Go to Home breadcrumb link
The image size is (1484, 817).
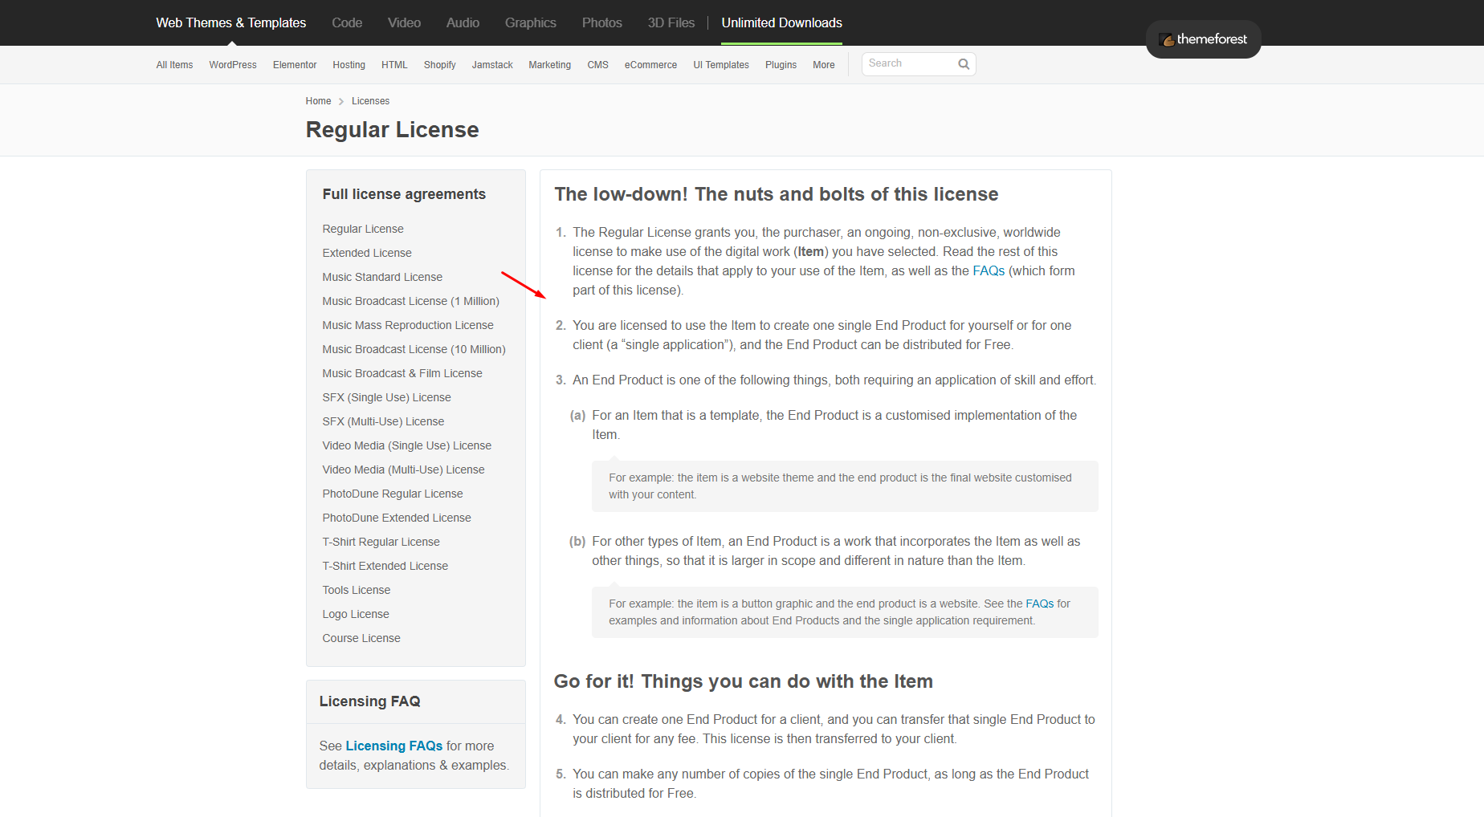point(318,101)
